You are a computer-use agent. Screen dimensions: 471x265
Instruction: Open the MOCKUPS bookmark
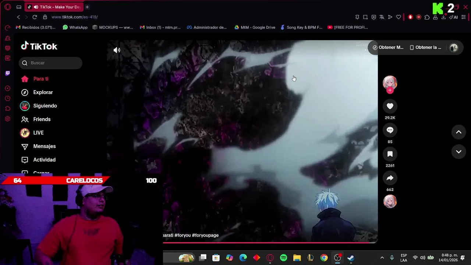point(113,27)
